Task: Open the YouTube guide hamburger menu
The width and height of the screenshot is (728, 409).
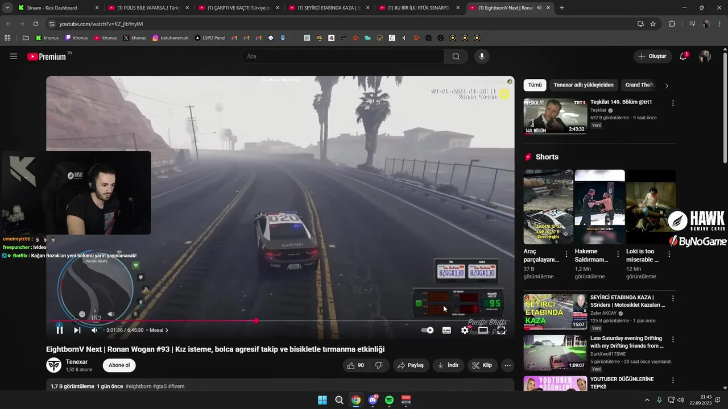Action: 14,56
